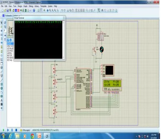Open the Design menu
This screenshot has height=139, width=161.
[20, 6]
